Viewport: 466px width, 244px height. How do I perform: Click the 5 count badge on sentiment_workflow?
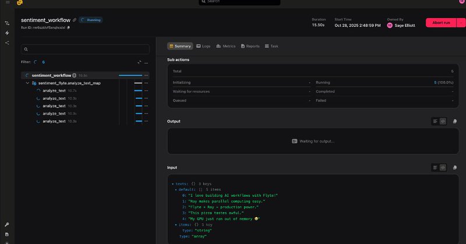75,76
